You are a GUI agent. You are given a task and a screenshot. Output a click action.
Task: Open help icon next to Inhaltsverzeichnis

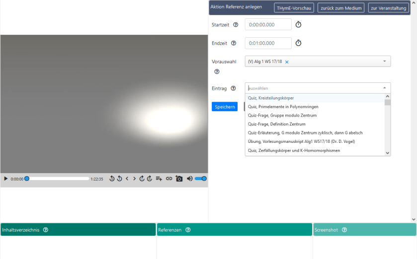click(x=46, y=230)
